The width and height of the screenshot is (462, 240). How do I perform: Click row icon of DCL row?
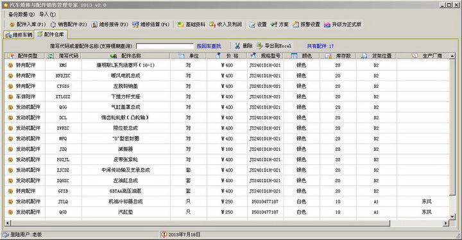pos(11,117)
